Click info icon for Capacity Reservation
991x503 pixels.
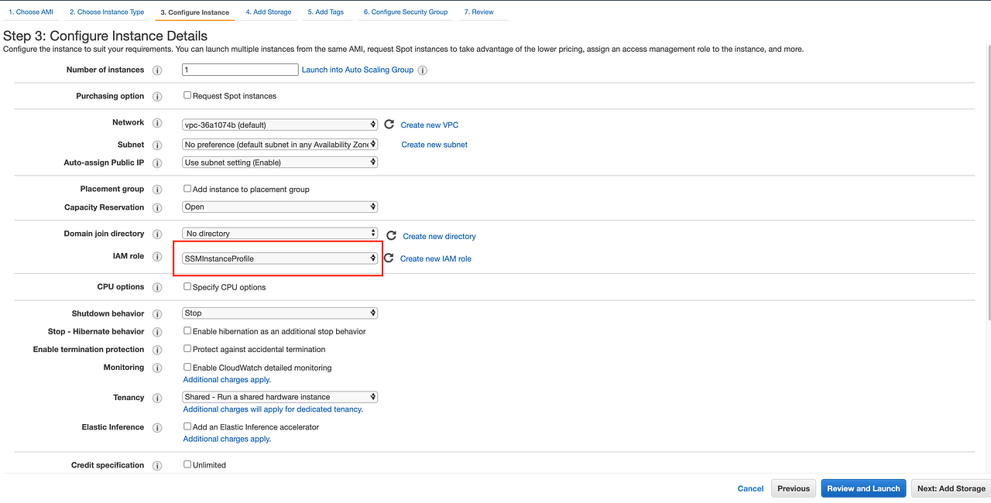(x=157, y=208)
